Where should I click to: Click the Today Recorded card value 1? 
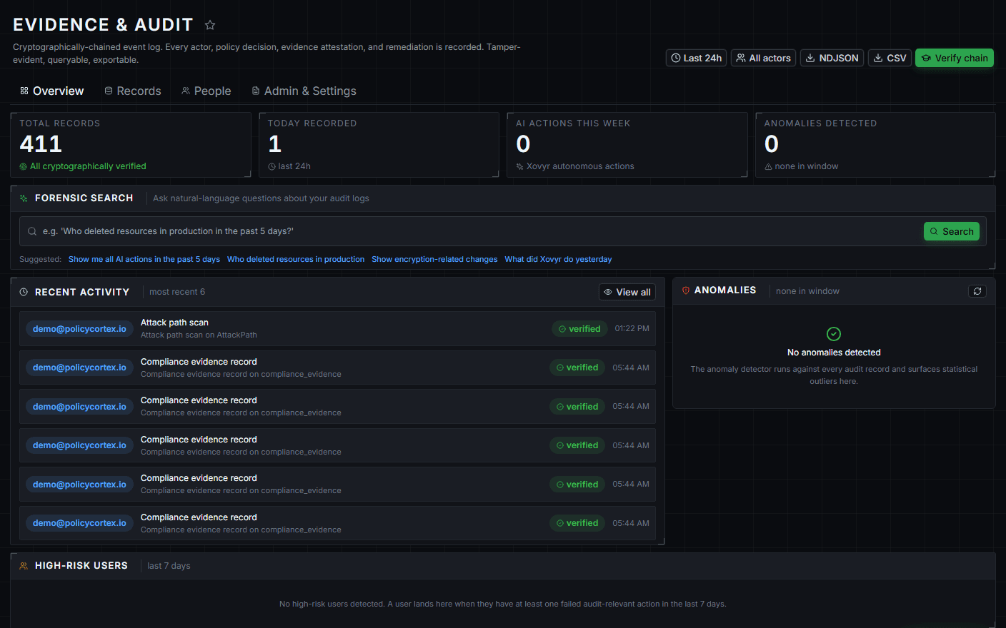click(x=275, y=144)
